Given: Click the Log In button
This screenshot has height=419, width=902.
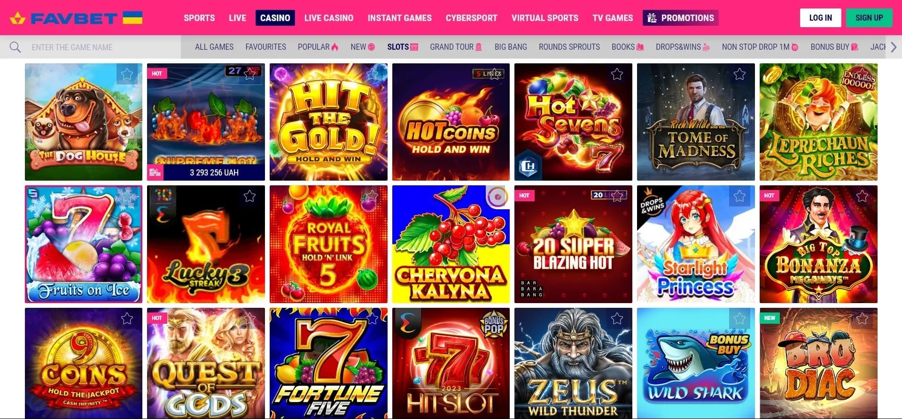Looking at the screenshot, I should point(820,18).
